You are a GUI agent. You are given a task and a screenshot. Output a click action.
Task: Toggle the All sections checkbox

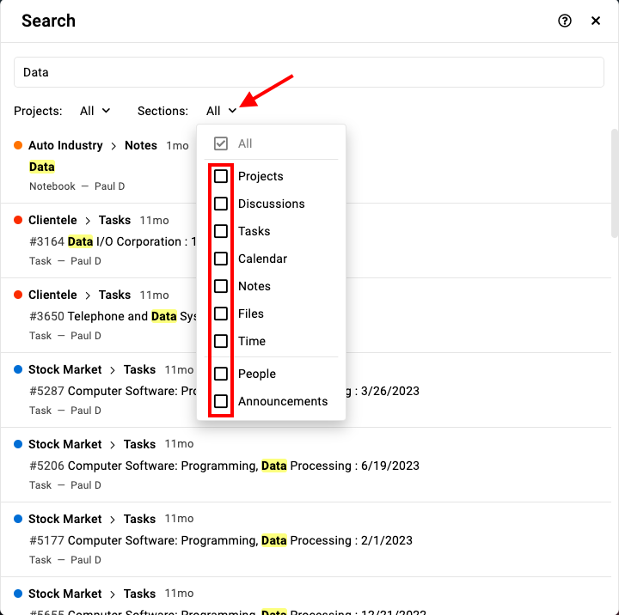tap(221, 143)
